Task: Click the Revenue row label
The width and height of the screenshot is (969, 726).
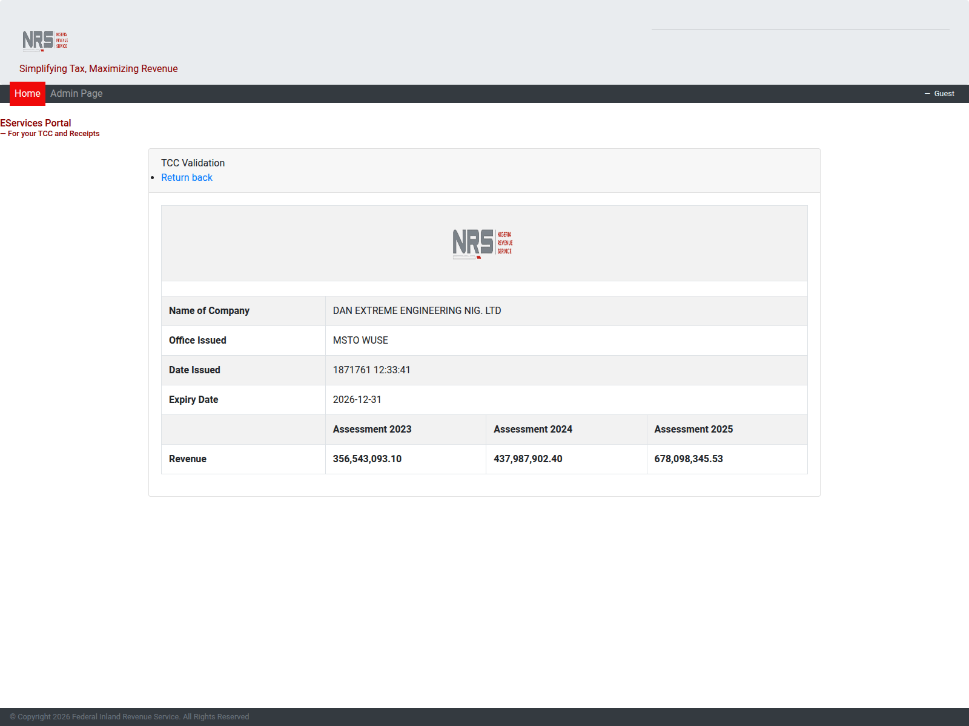Action: point(187,459)
